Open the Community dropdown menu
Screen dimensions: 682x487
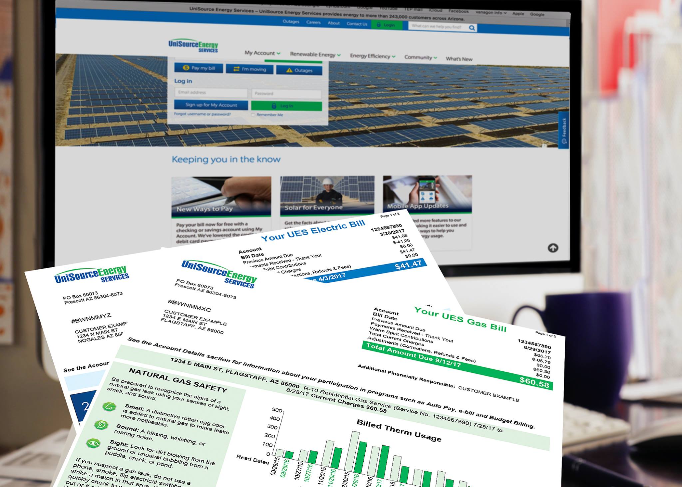pos(420,57)
